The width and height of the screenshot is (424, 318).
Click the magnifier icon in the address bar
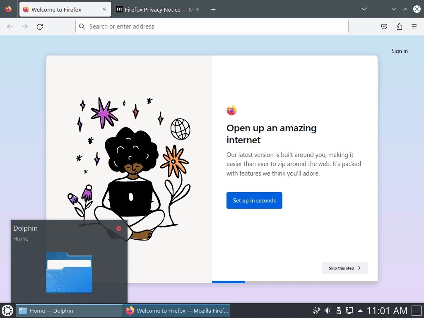[82, 26]
